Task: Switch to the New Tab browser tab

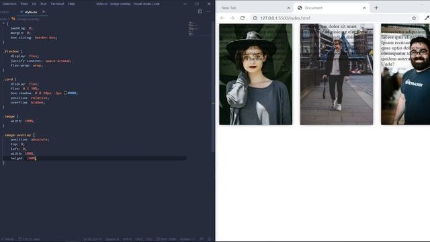Action: click(x=254, y=8)
